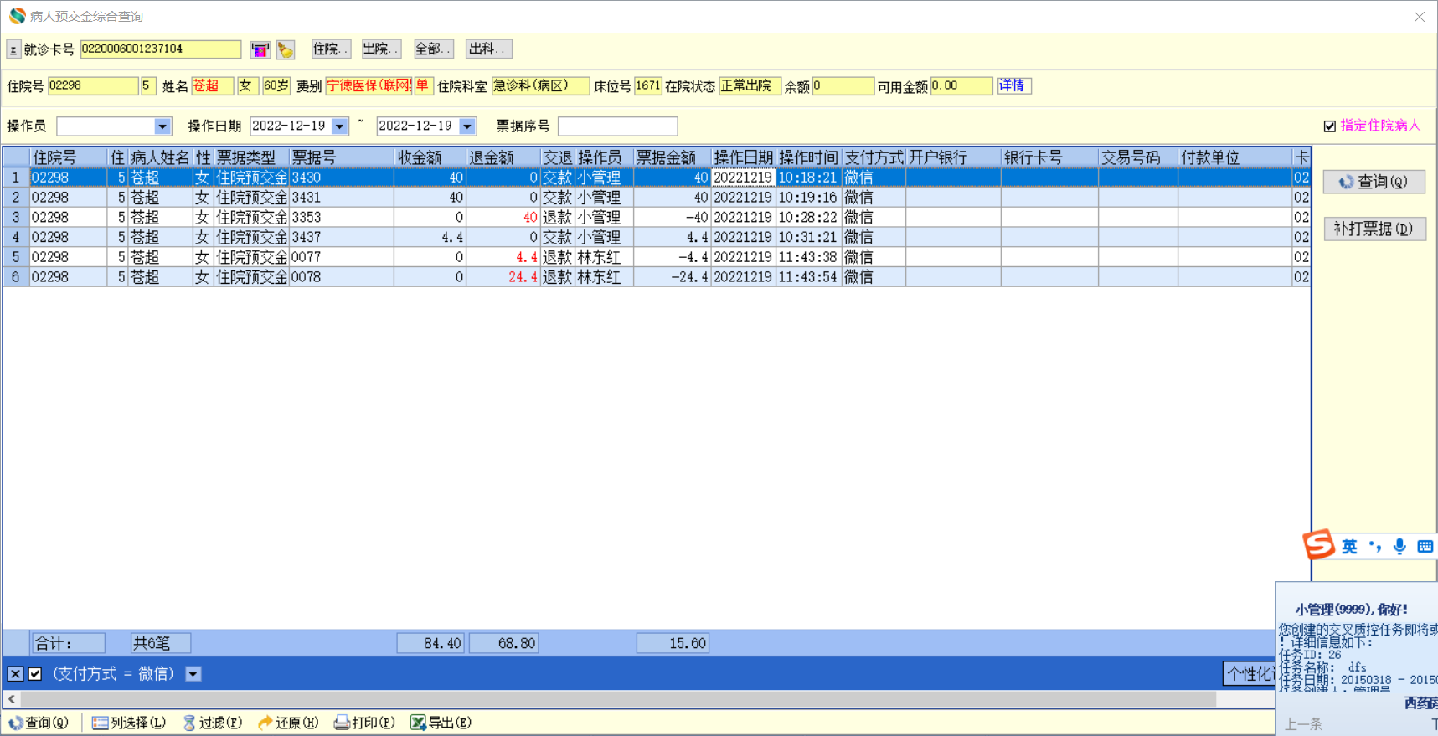Open 列选择(L) column chooser in bottom toolbar
This screenshot has height=736, width=1438.
click(x=129, y=723)
